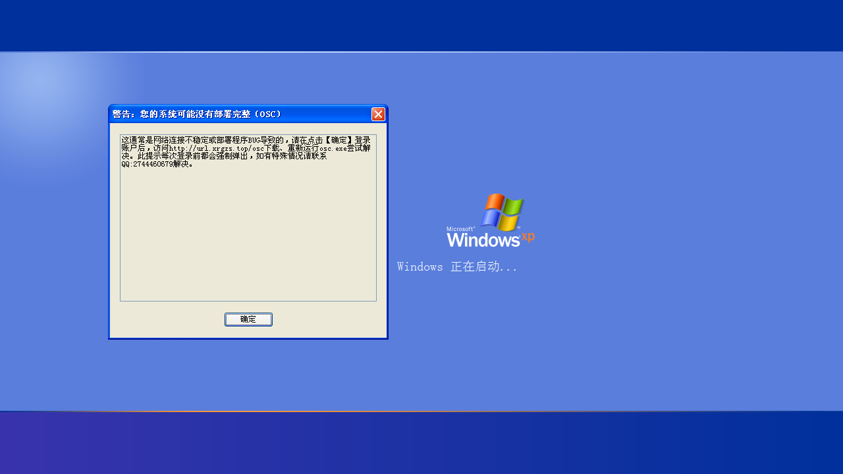Click the Windows XP four-color flag logo

(502, 212)
